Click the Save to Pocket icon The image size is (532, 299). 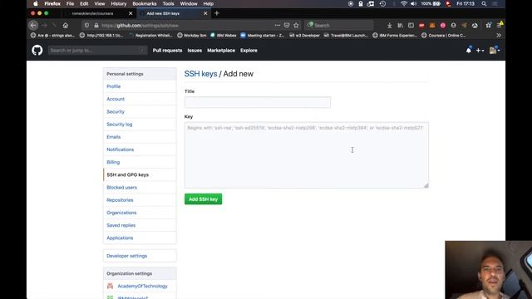point(287,26)
